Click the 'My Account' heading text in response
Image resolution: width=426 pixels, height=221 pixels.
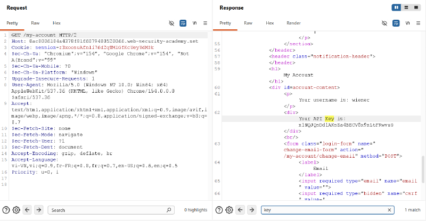coord(298,75)
